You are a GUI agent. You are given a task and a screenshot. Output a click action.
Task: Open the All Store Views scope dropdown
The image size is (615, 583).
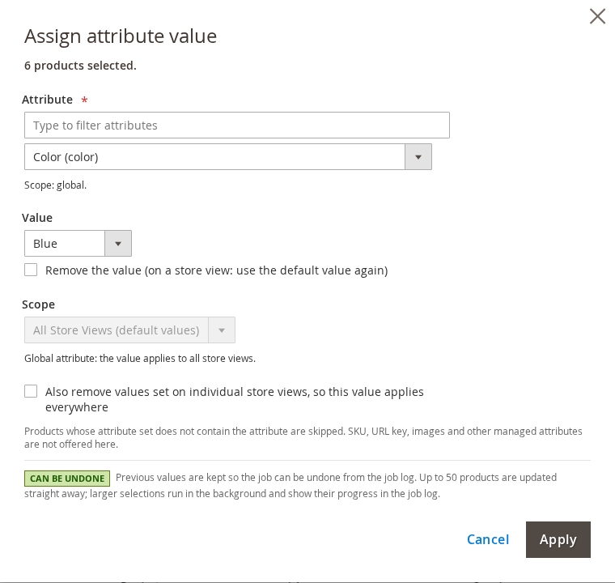pyautogui.click(x=129, y=330)
